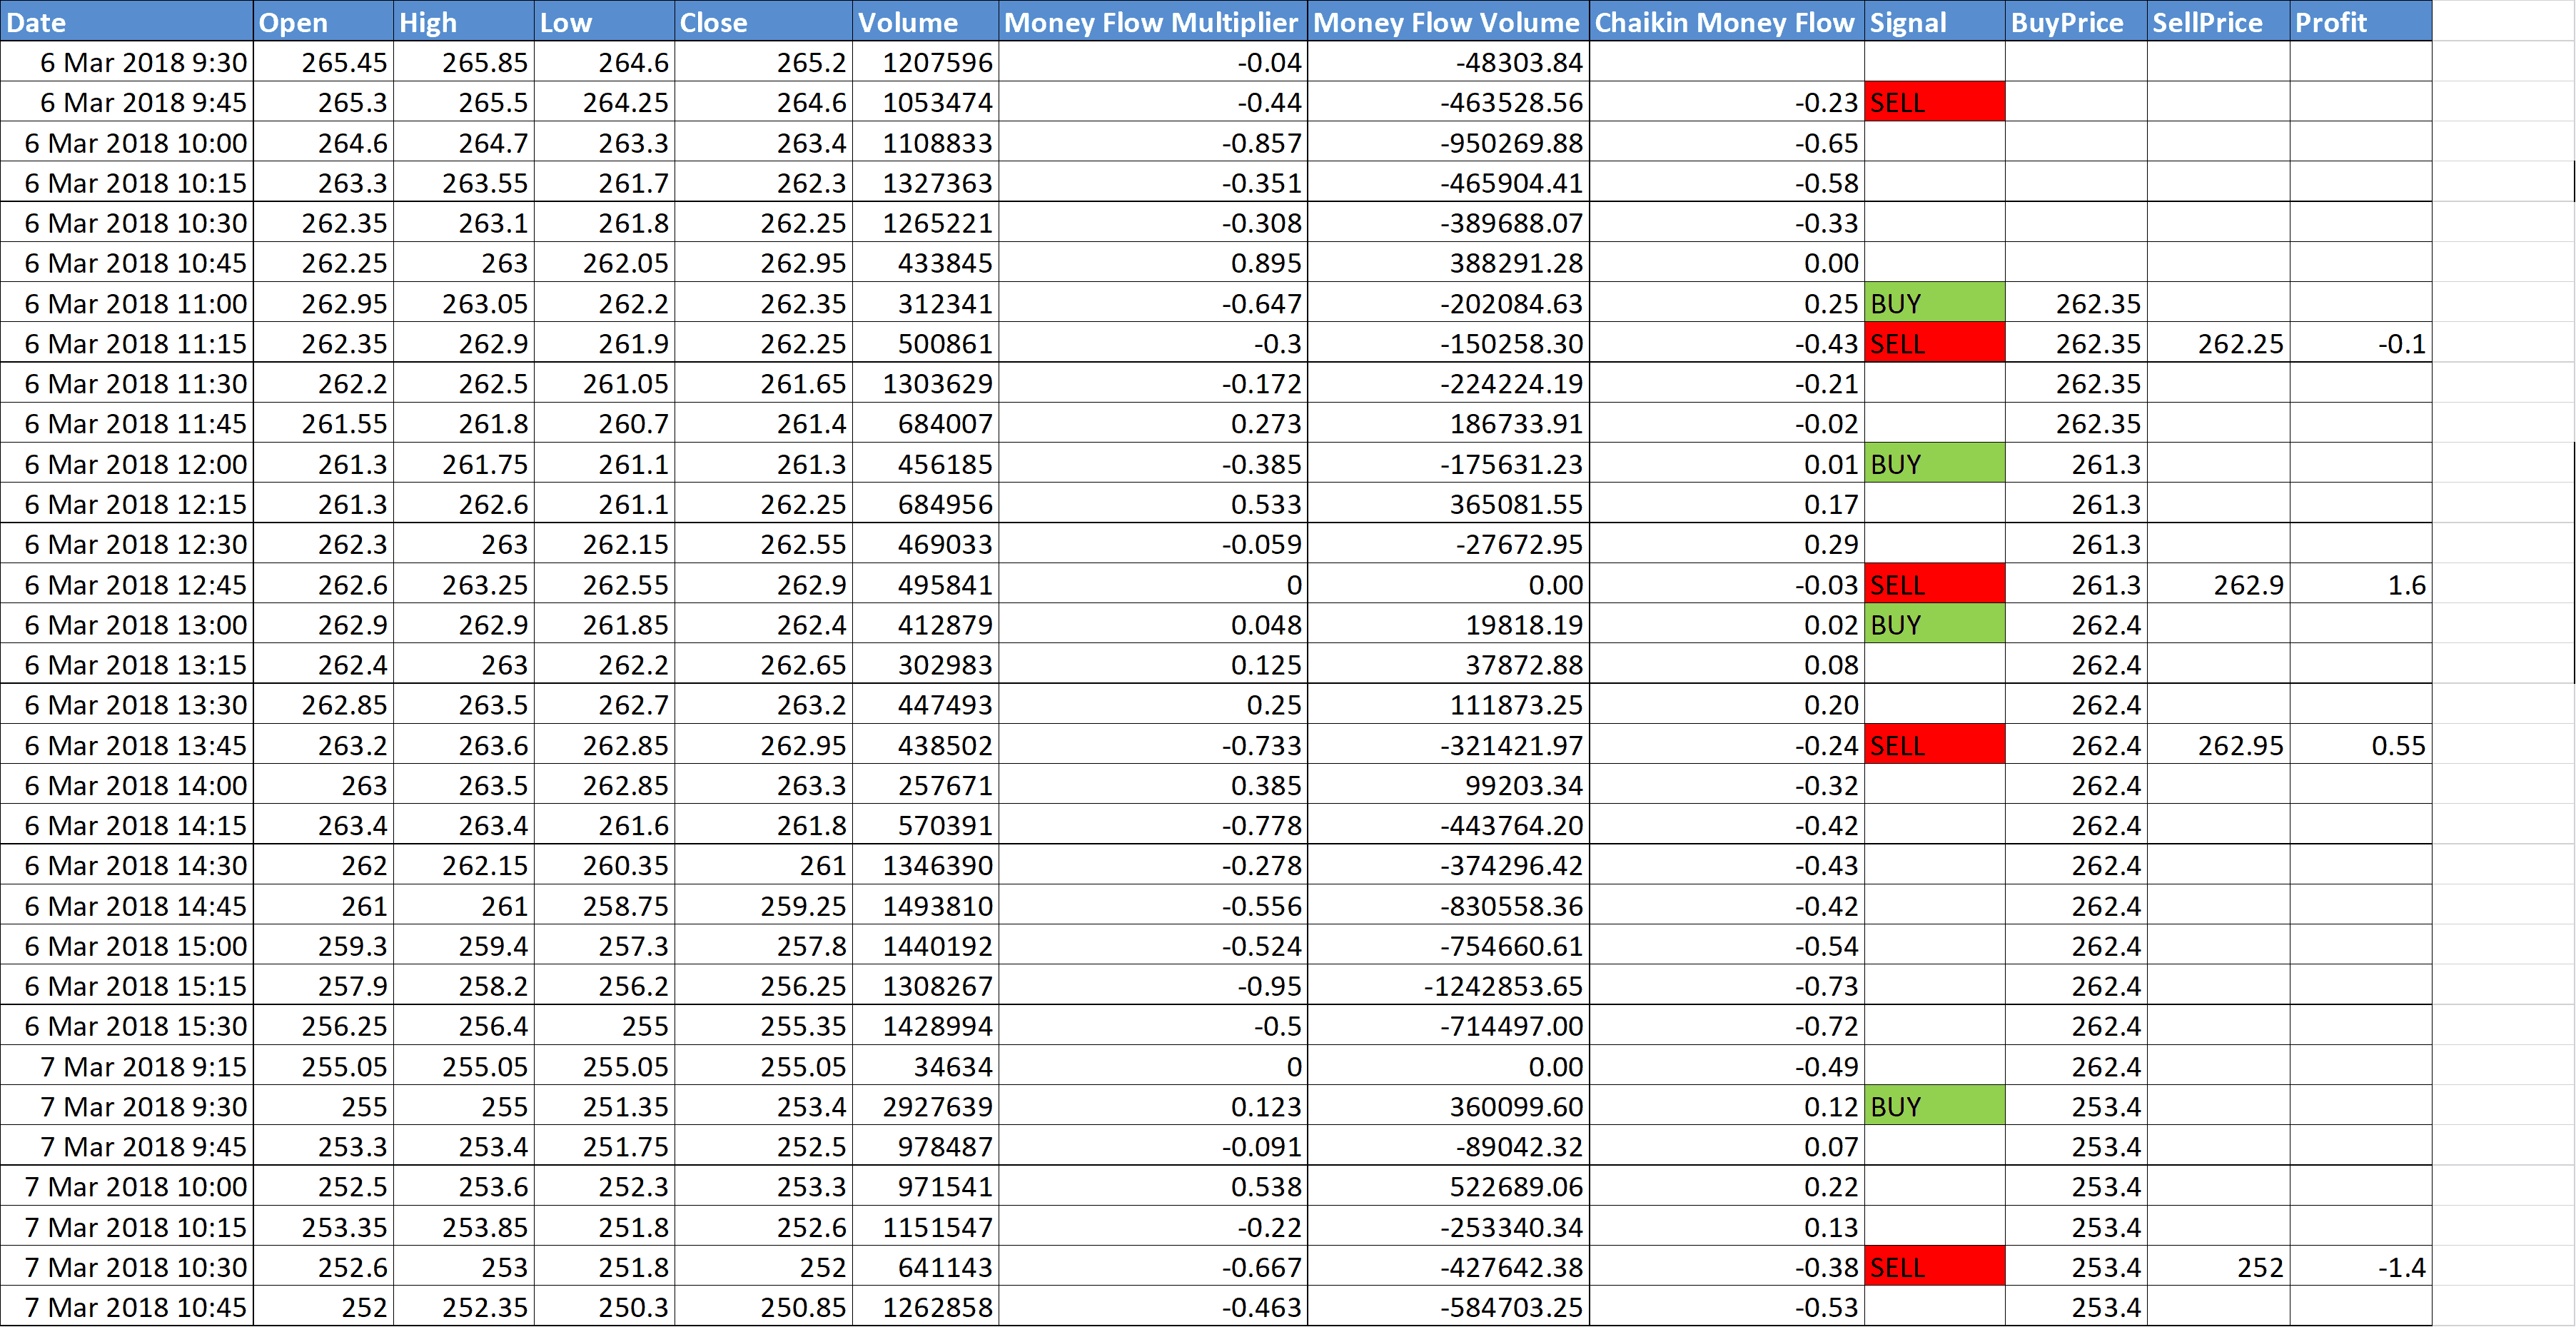The image size is (2576, 1327).
Task: Click high price 263.6
Action: [x=464, y=745]
